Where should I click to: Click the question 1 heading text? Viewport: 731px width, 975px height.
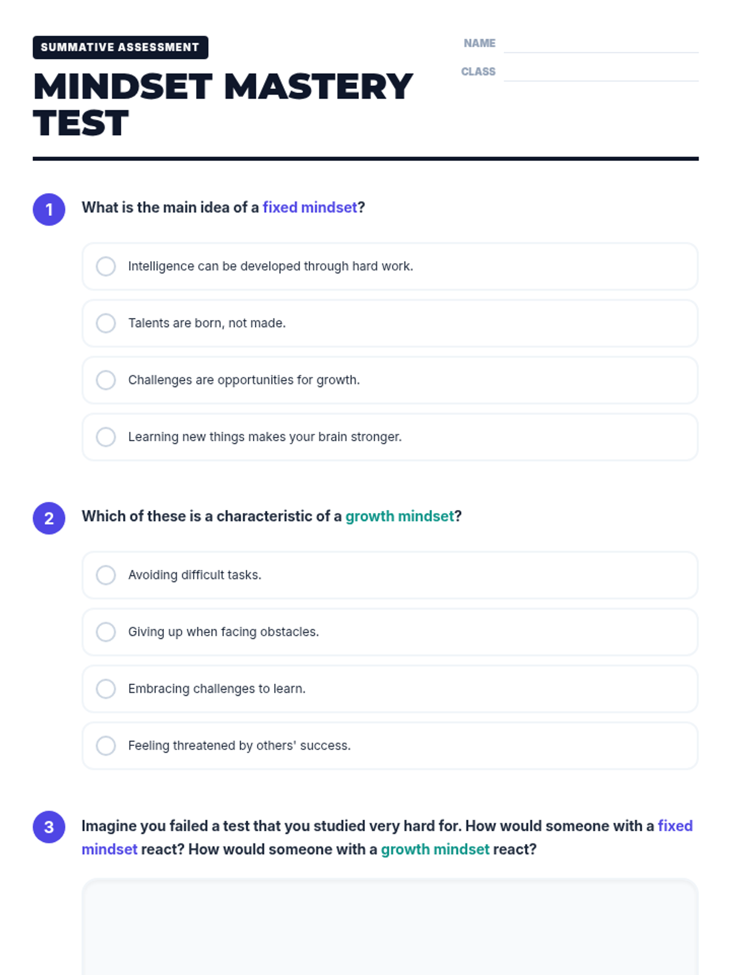click(x=224, y=208)
